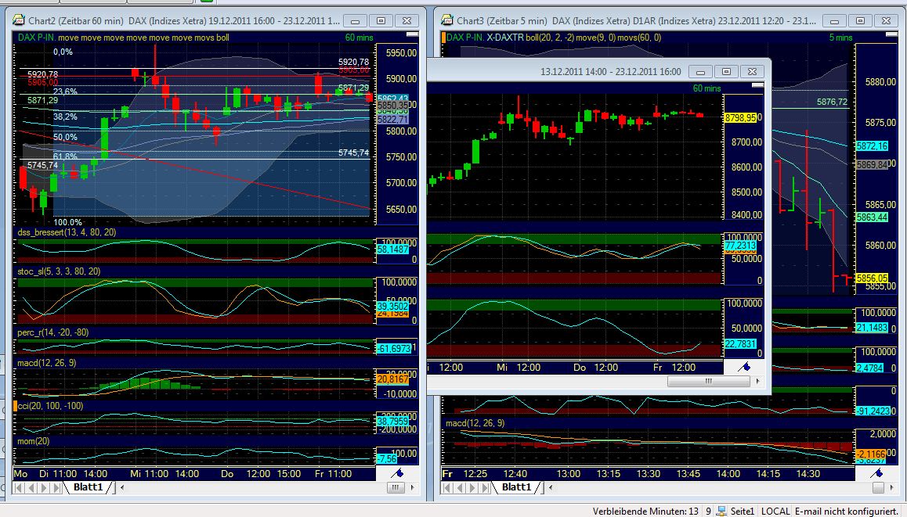
Task: Click floating chart scrollbar thumb
Action: [709, 381]
